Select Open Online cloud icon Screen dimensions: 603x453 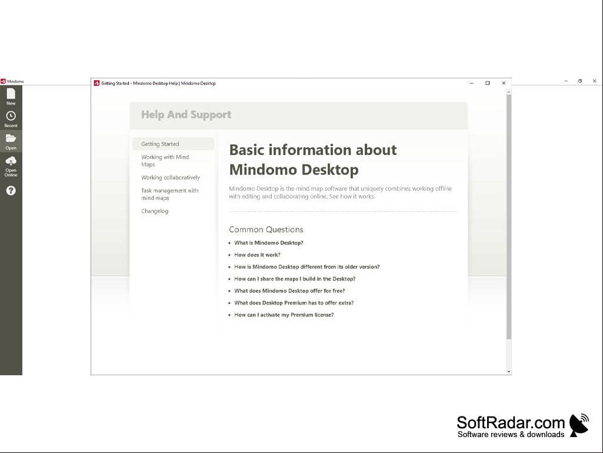[11, 166]
